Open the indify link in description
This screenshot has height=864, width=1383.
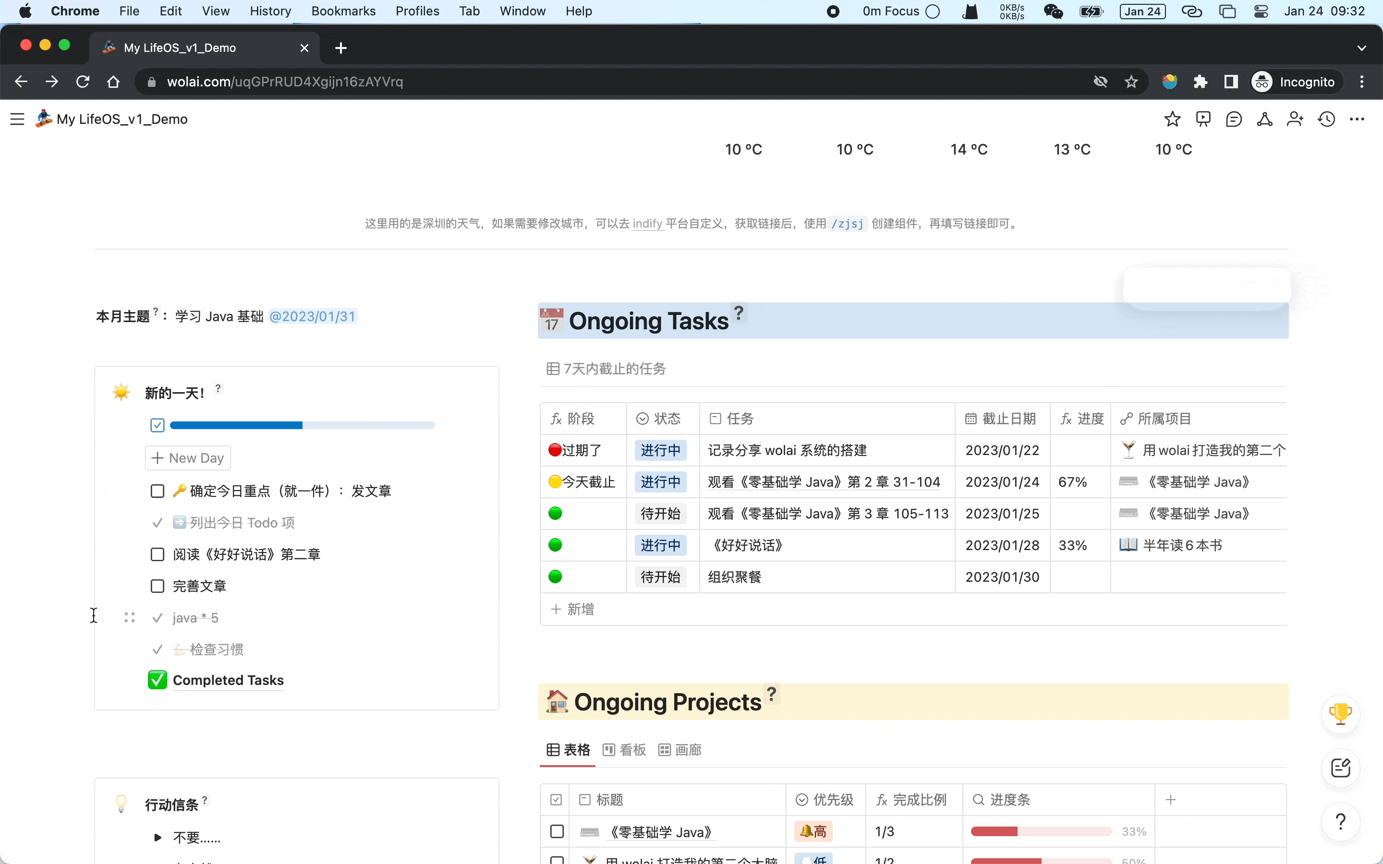(647, 223)
